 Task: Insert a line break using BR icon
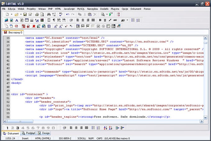59,20
